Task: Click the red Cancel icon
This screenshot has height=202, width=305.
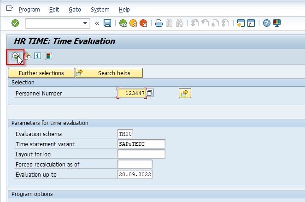Action: click(143, 23)
